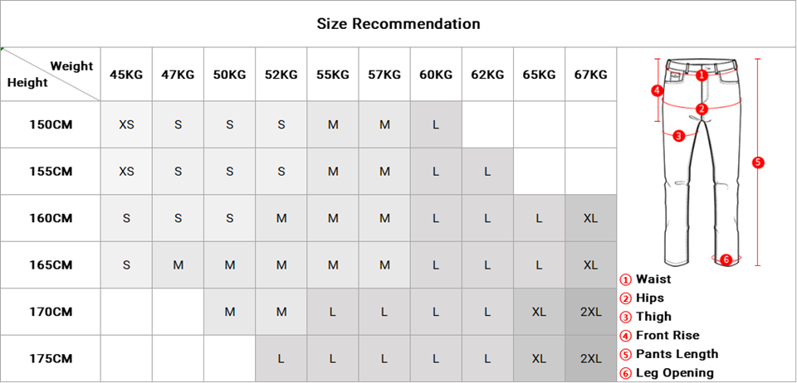Click the 175CM height row header

[51, 359]
